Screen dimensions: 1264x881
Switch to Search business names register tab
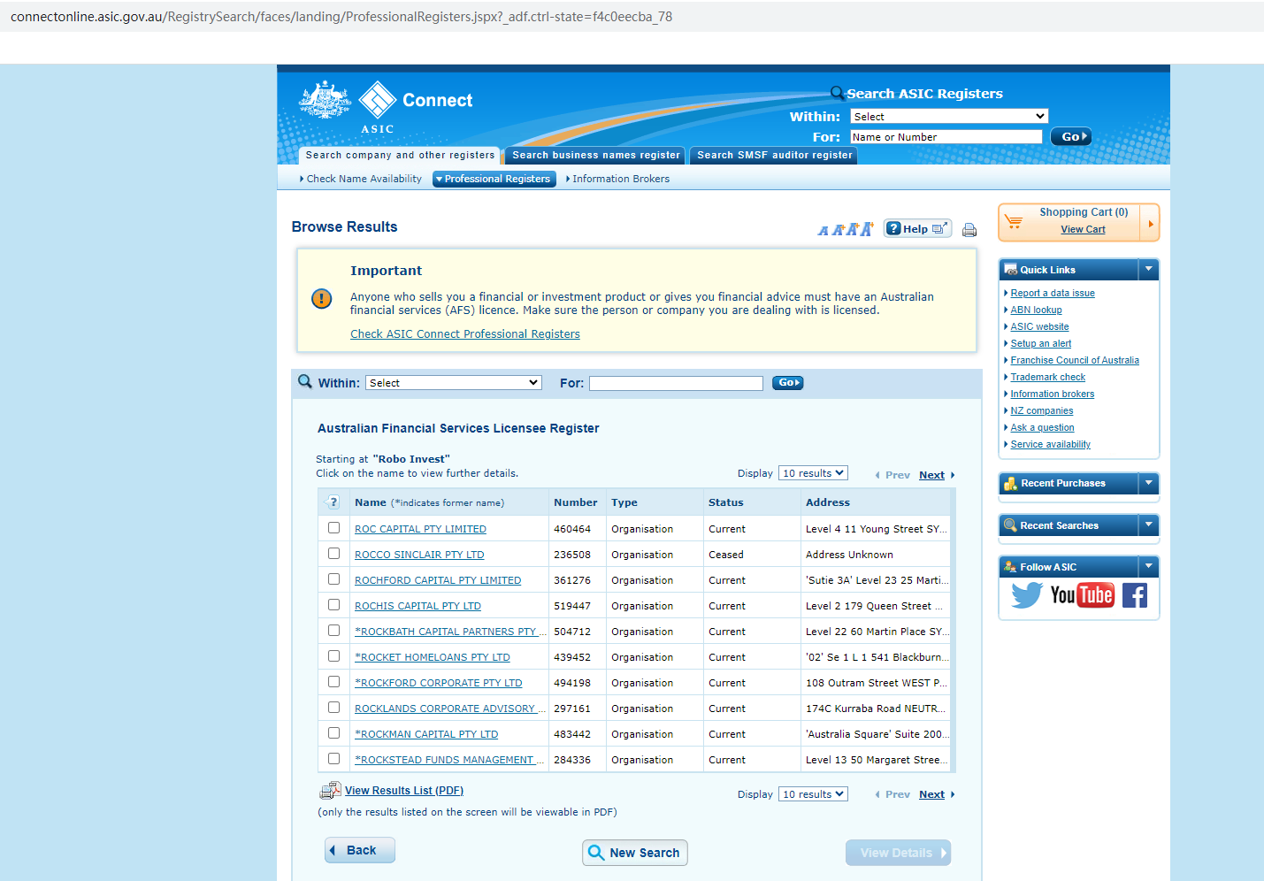pos(596,156)
